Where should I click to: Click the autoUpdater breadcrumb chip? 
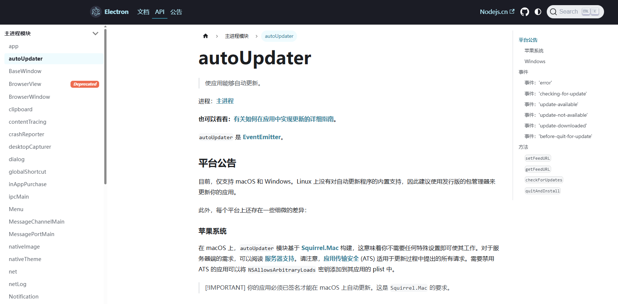(x=279, y=36)
